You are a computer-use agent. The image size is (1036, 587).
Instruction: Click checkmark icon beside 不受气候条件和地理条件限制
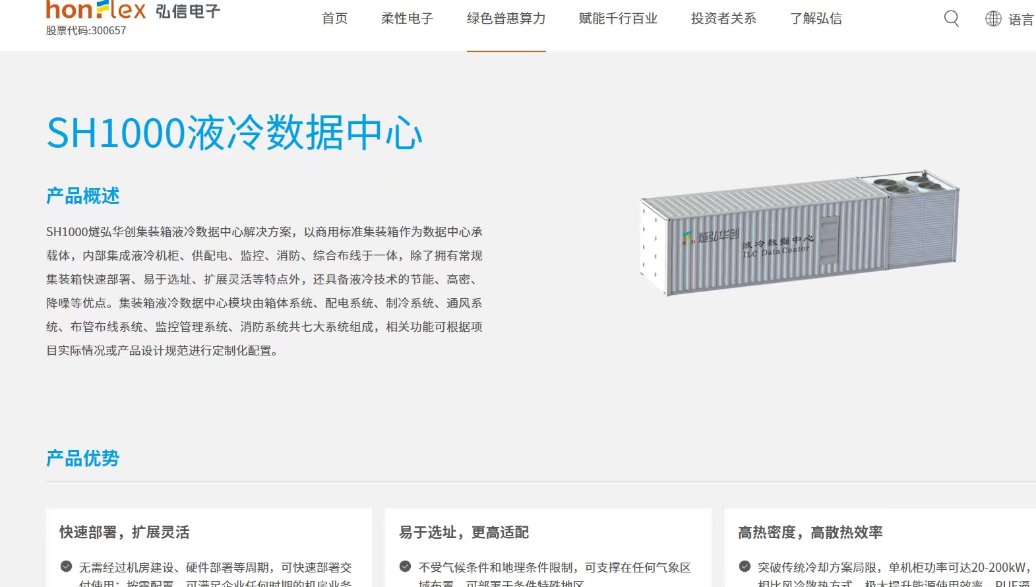(x=406, y=566)
